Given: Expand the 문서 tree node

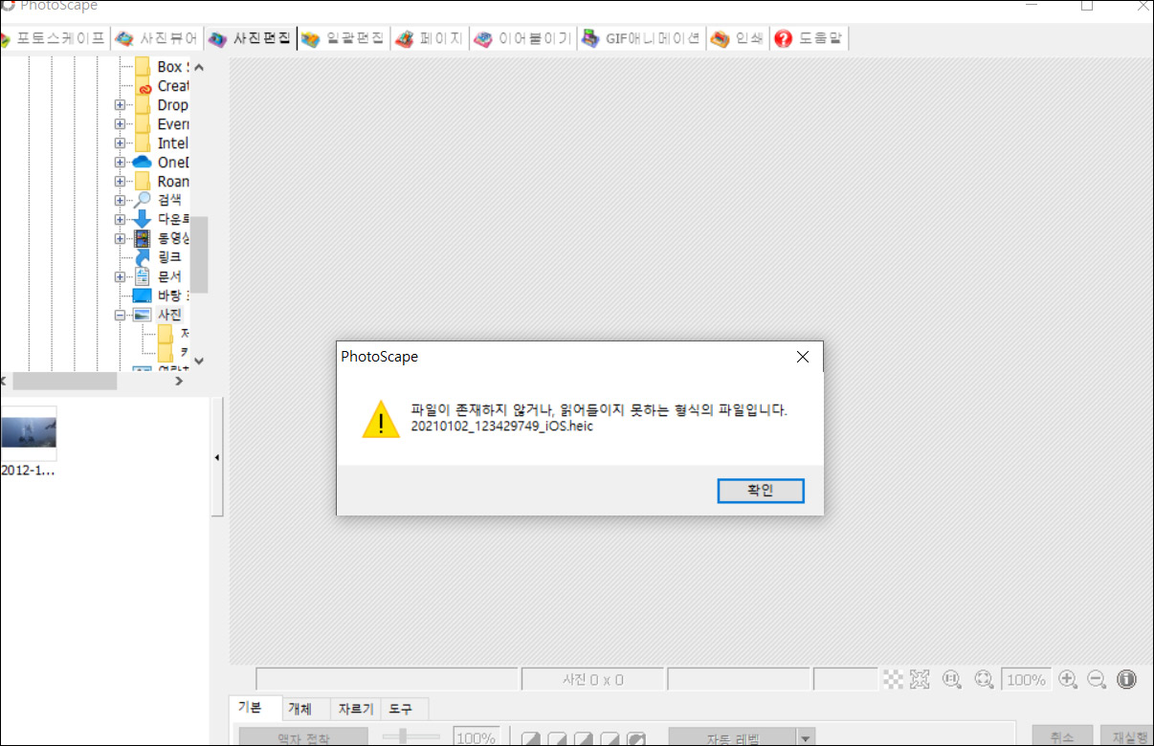Looking at the screenshot, I should tap(121, 276).
